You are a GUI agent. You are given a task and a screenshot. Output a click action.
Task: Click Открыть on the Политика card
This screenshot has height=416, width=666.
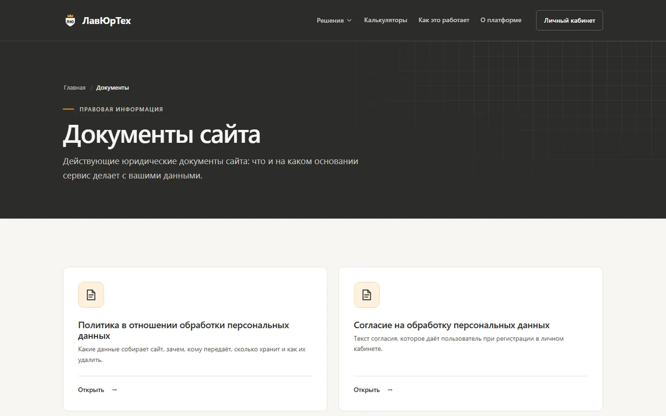pyautogui.click(x=91, y=390)
